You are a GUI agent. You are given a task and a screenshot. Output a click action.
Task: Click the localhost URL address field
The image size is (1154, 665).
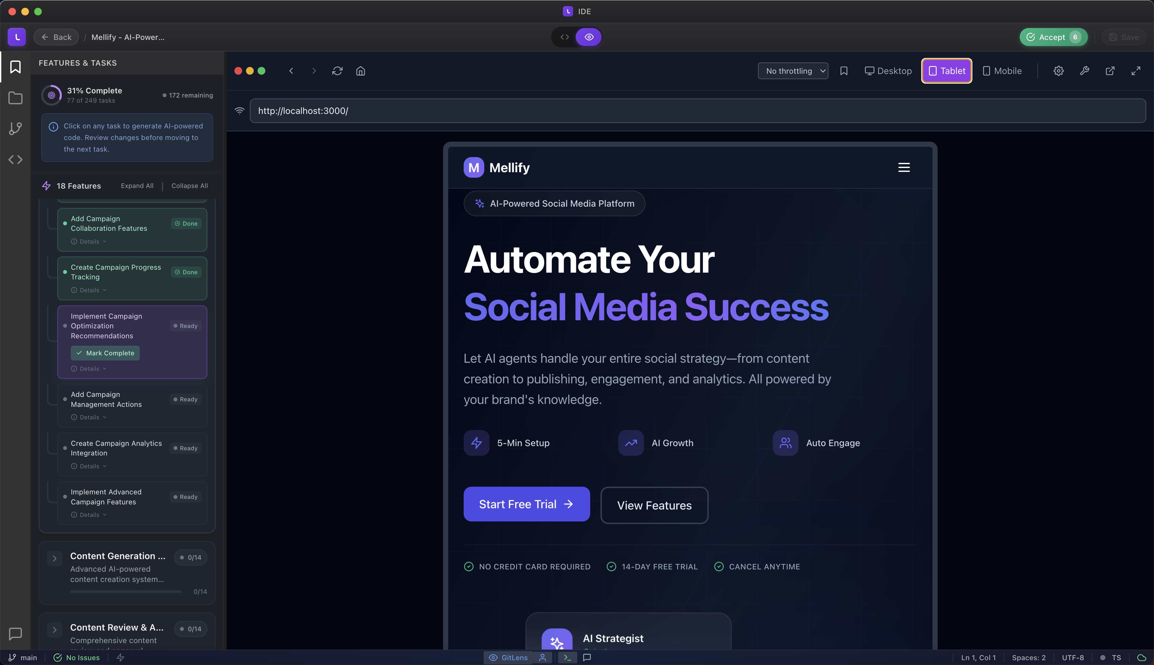(697, 111)
